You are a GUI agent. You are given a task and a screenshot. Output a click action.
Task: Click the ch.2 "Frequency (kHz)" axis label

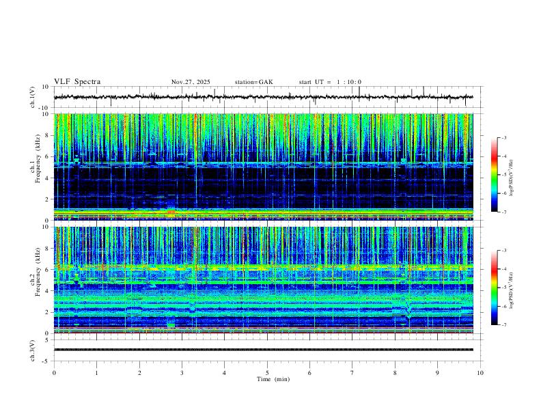[38, 272]
